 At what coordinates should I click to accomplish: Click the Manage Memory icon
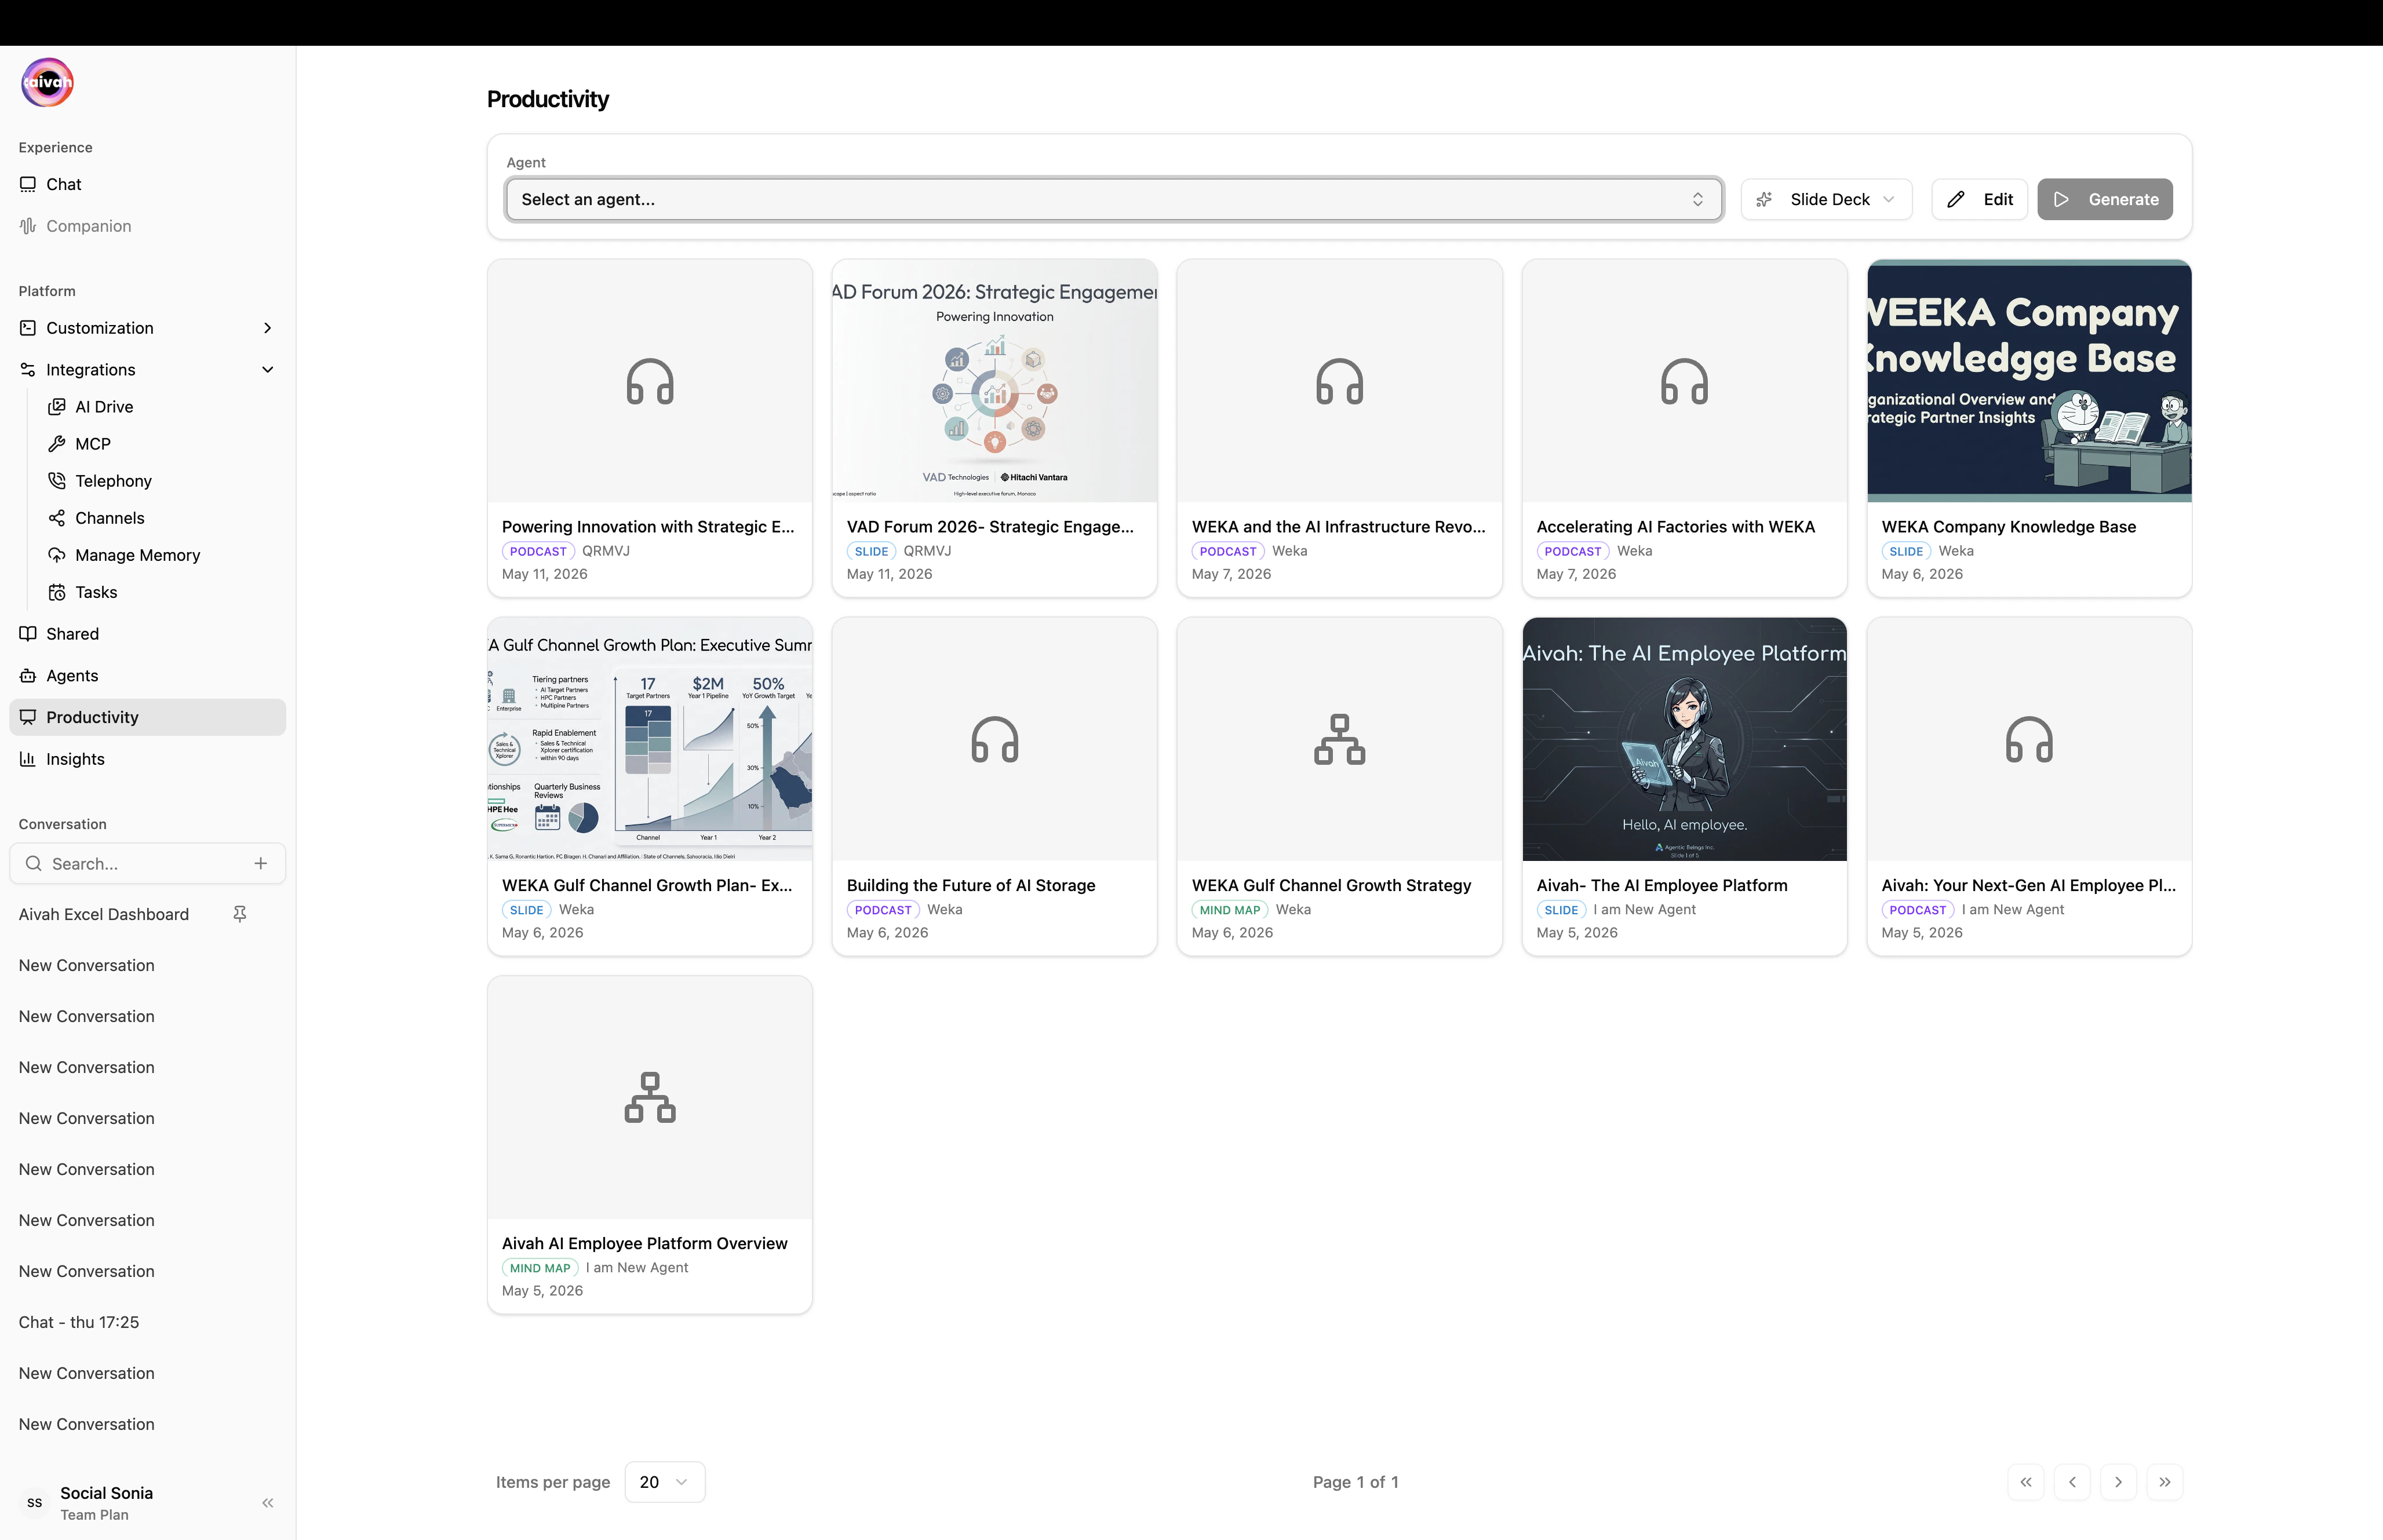click(57, 555)
